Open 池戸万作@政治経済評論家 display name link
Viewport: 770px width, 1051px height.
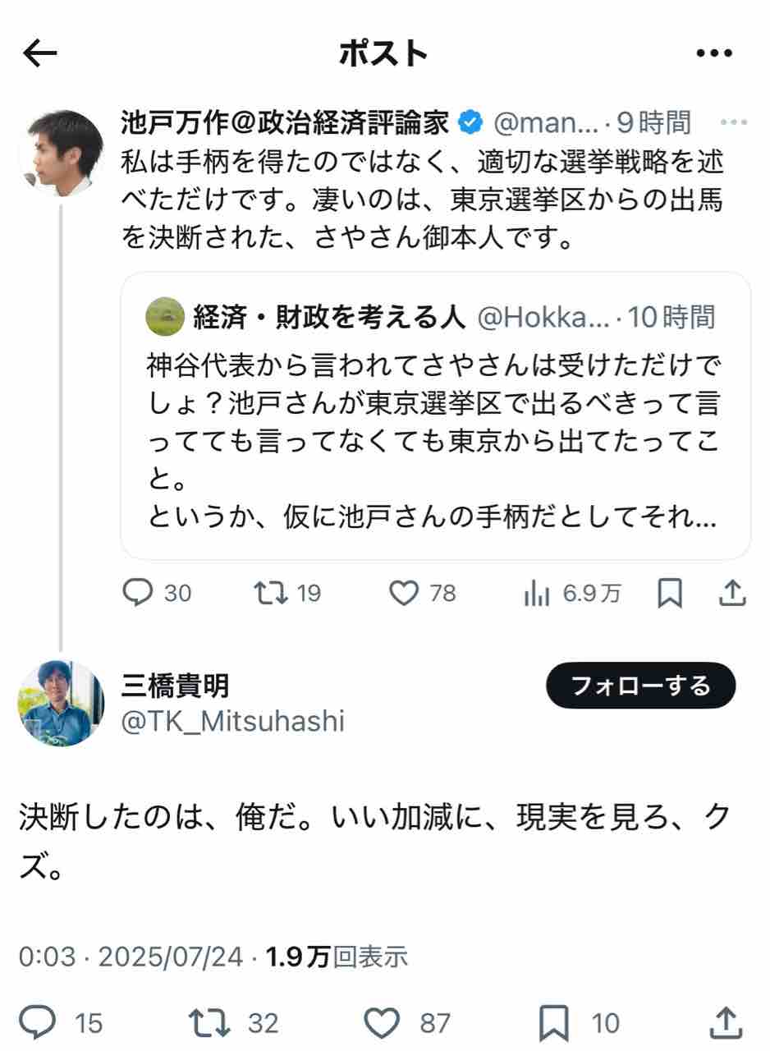coord(285,123)
